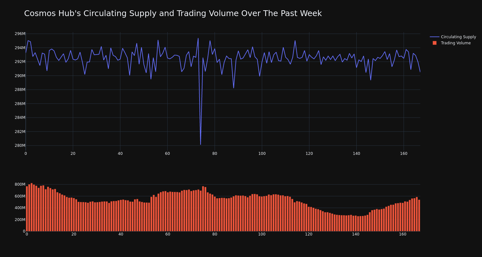
Task: Click the first volume bar at index 0
Action: click(27, 208)
